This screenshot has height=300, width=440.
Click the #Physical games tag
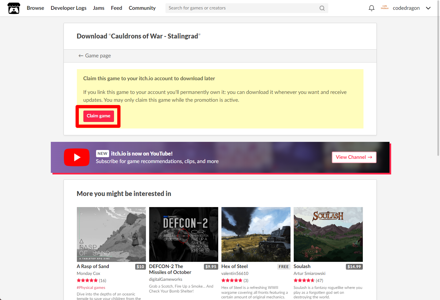91,288
